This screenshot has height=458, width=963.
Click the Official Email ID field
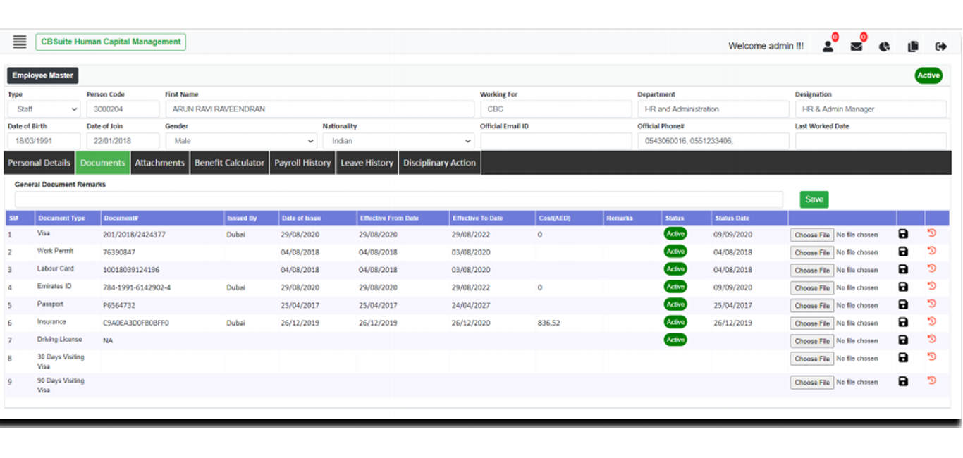point(556,141)
